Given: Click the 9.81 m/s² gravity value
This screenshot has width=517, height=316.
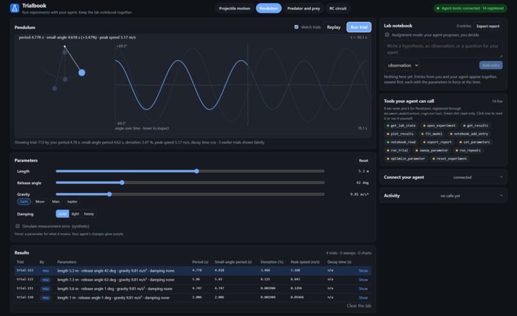Looking at the screenshot, I should coord(359,194).
